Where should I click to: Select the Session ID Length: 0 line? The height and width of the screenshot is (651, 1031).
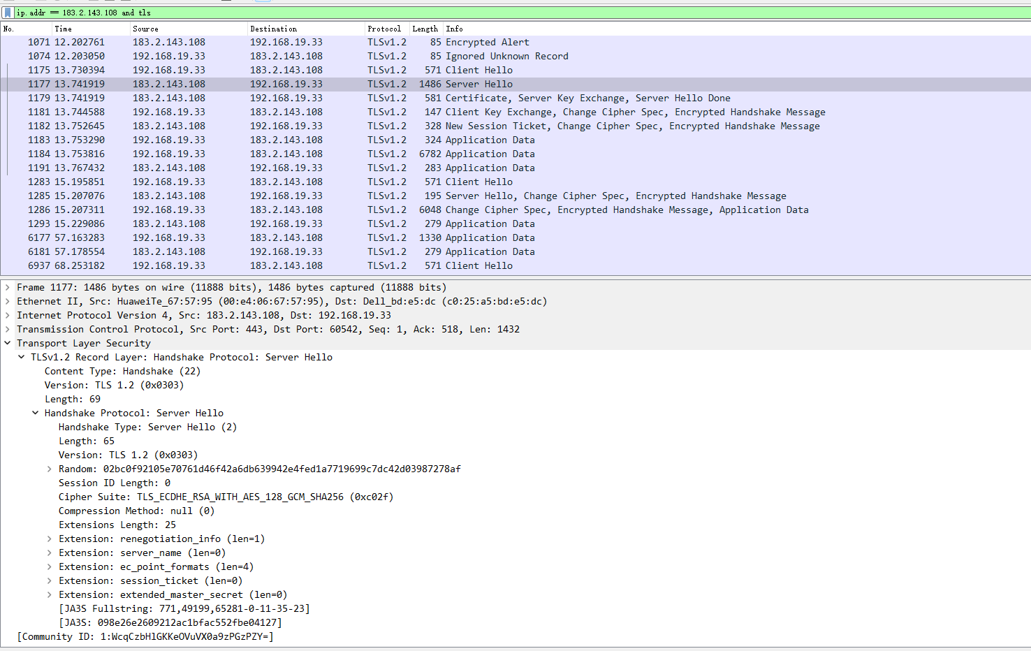115,483
